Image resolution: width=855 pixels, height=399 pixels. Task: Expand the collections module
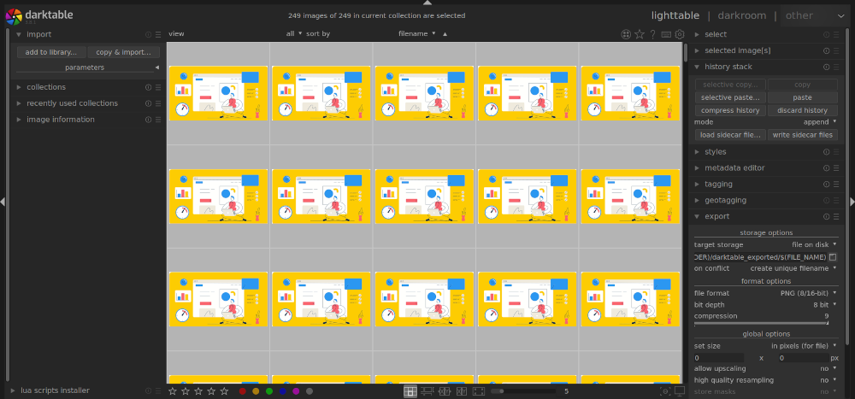[x=46, y=87]
